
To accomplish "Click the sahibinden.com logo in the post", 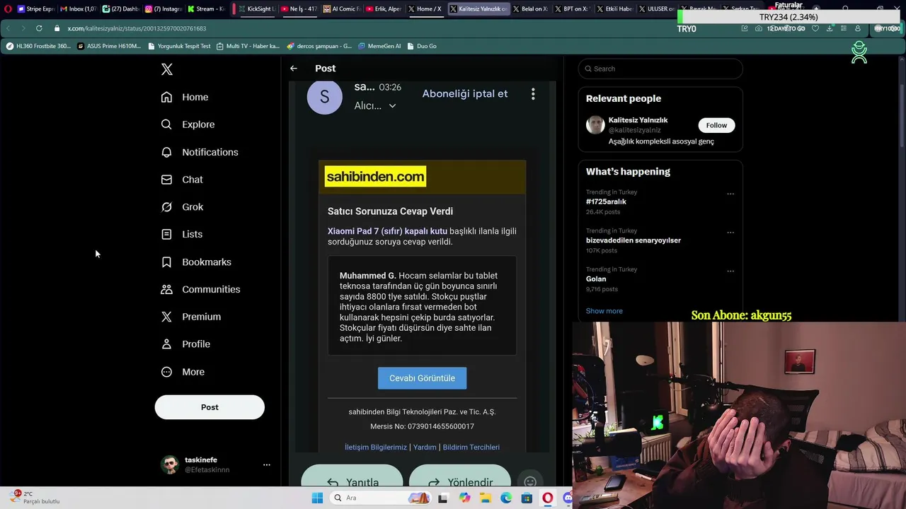I will [x=375, y=177].
